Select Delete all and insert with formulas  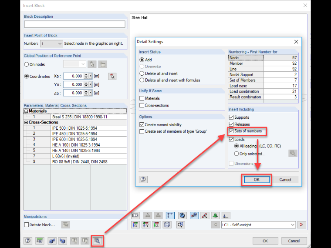142,80
